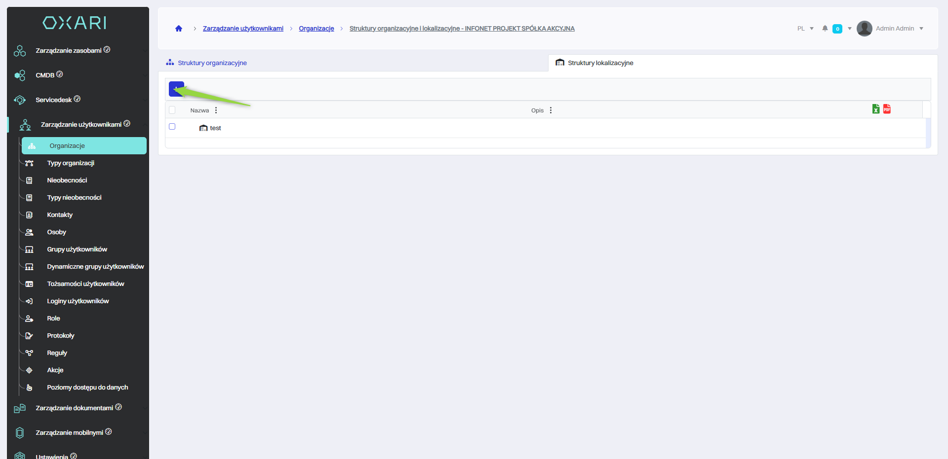The height and width of the screenshot is (459, 948).
Task: Open Nazwa column options menu
Action: pyautogui.click(x=216, y=110)
